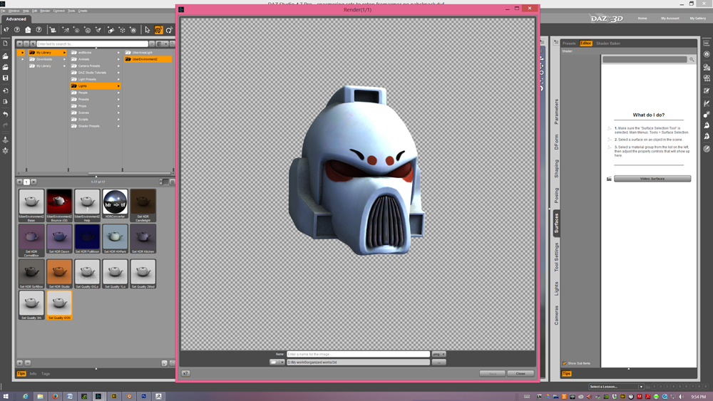Select the arrow pointer selection tool
This screenshot has height=401, width=713.
click(x=148, y=30)
